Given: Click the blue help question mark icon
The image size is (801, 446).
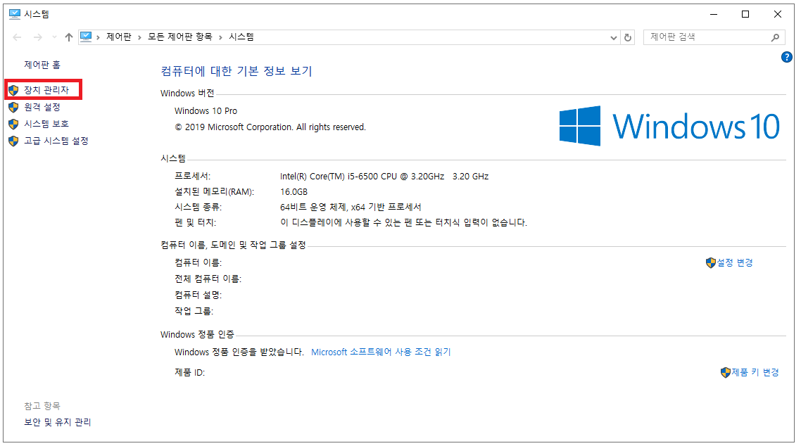Looking at the screenshot, I should (787, 57).
